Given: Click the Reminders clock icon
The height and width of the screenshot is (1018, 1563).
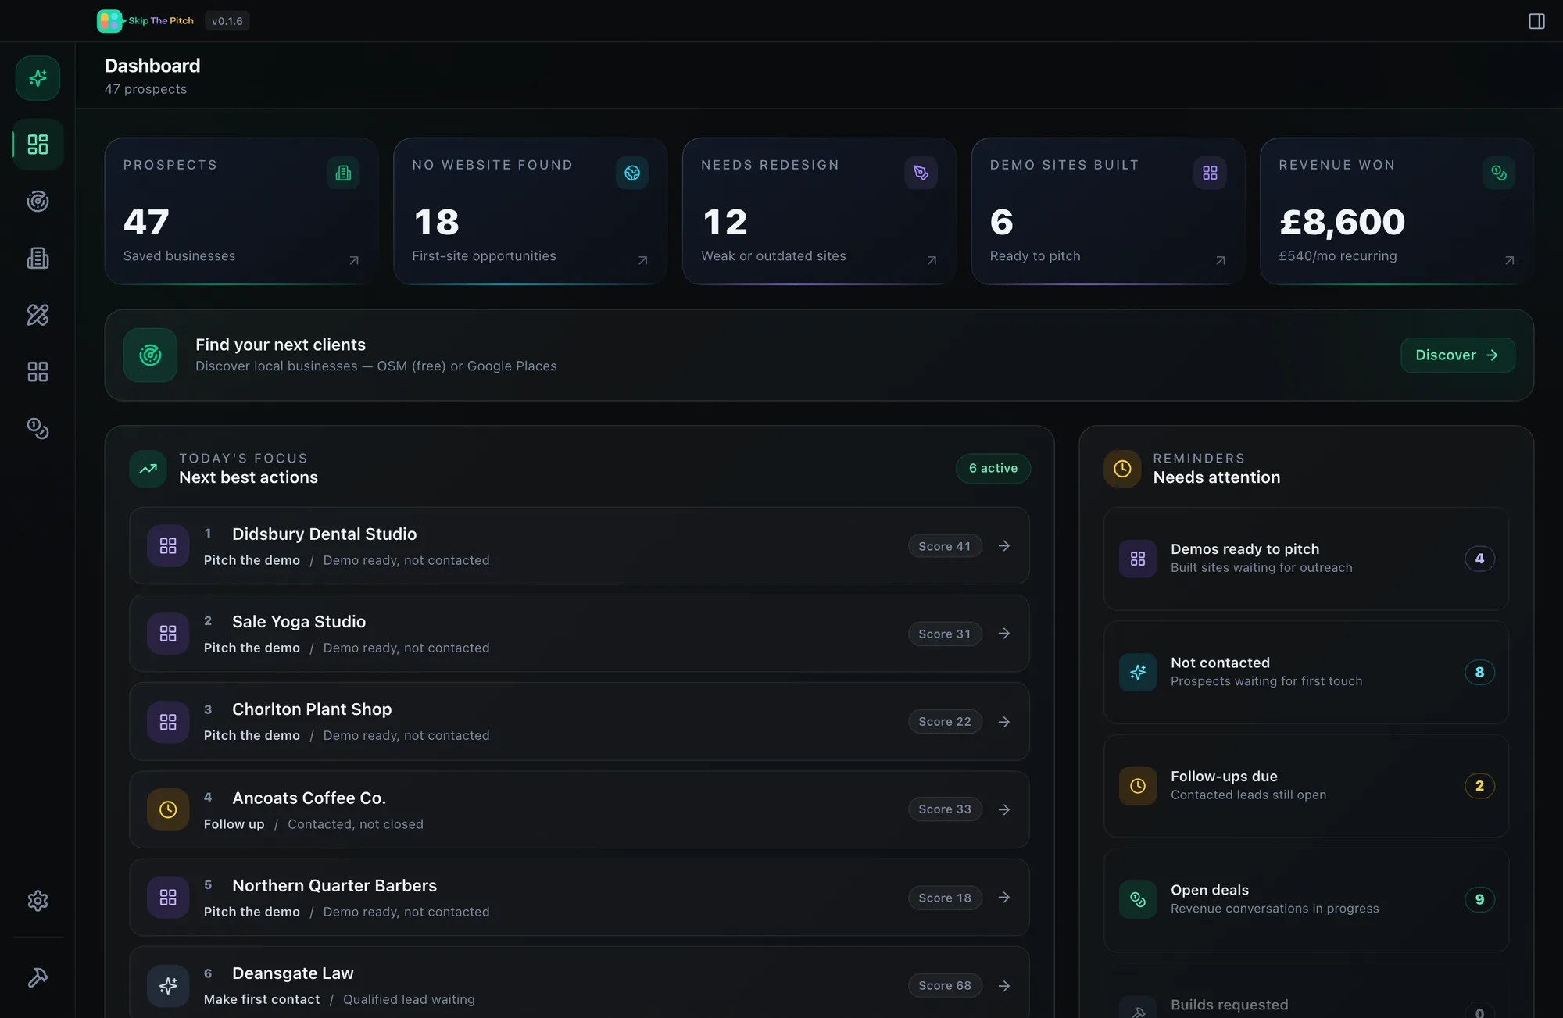Looking at the screenshot, I should click(1122, 469).
